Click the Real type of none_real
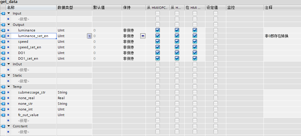This screenshot has height=136, width=301. pos(61,98)
